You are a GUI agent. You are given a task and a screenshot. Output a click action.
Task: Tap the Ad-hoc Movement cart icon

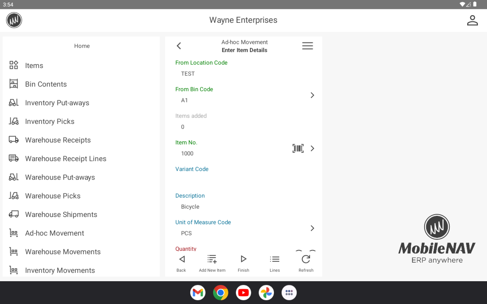(14, 233)
